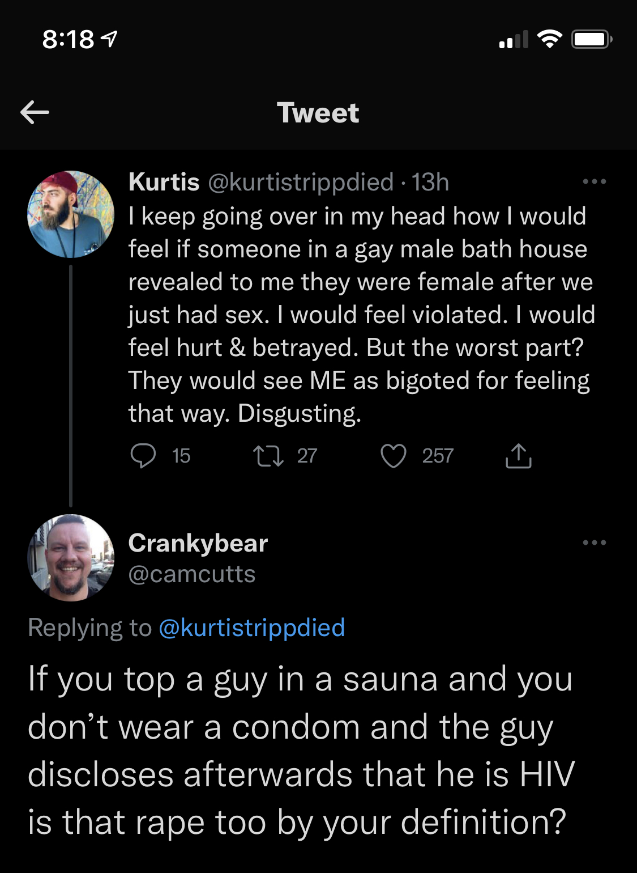This screenshot has width=637, height=873.
Task: Tap the back arrow icon
Action: point(35,112)
